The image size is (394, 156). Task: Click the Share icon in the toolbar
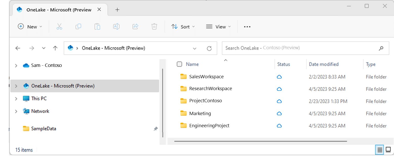(x=135, y=27)
